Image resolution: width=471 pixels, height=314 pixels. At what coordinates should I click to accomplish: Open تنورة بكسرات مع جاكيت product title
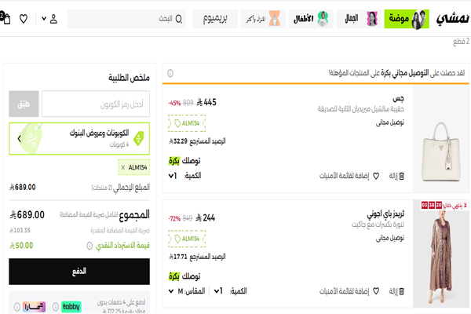(x=378, y=225)
